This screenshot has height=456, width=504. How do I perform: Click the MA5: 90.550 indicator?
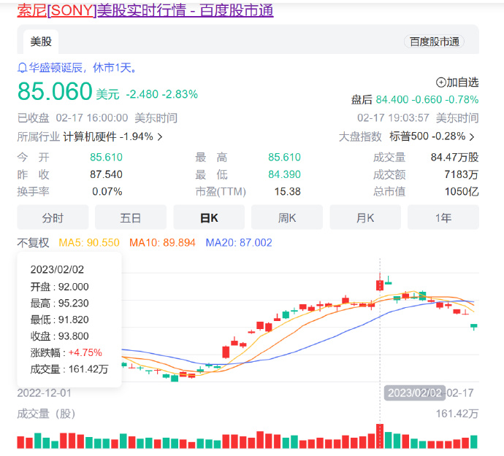(x=89, y=242)
